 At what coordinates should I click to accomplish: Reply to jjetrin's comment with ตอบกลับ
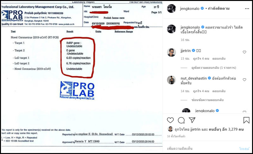pos(219,59)
